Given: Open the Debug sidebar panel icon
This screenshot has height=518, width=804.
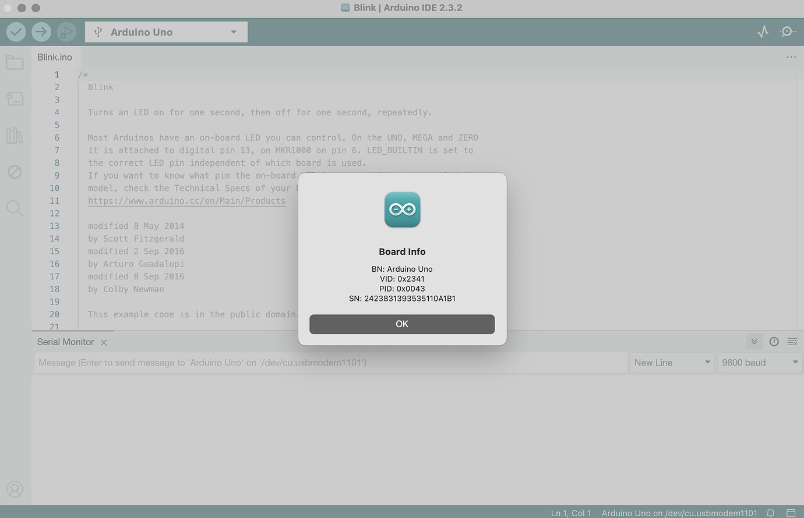Looking at the screenshot, I should pyautogui.click(x=15, y=172).
